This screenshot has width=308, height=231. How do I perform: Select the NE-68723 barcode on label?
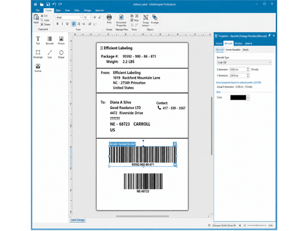[x=143, y=183]
